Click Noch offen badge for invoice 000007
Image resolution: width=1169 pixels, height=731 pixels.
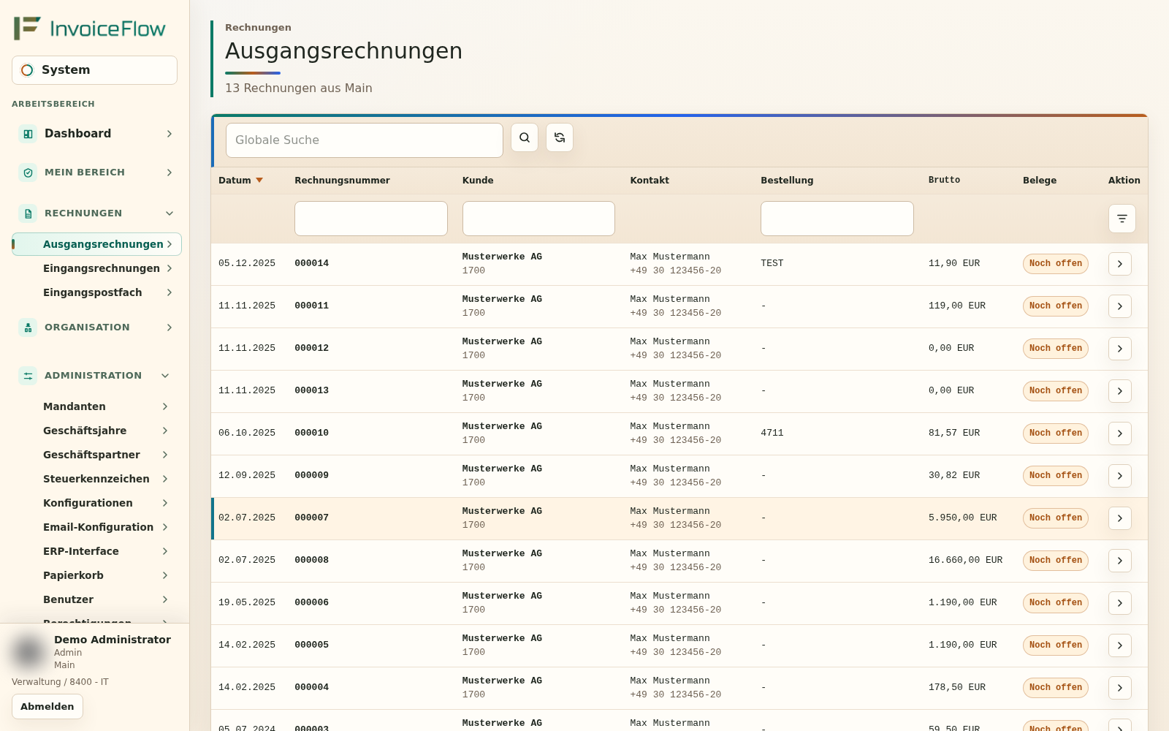pyautogui.click(x=1056, y=518)
